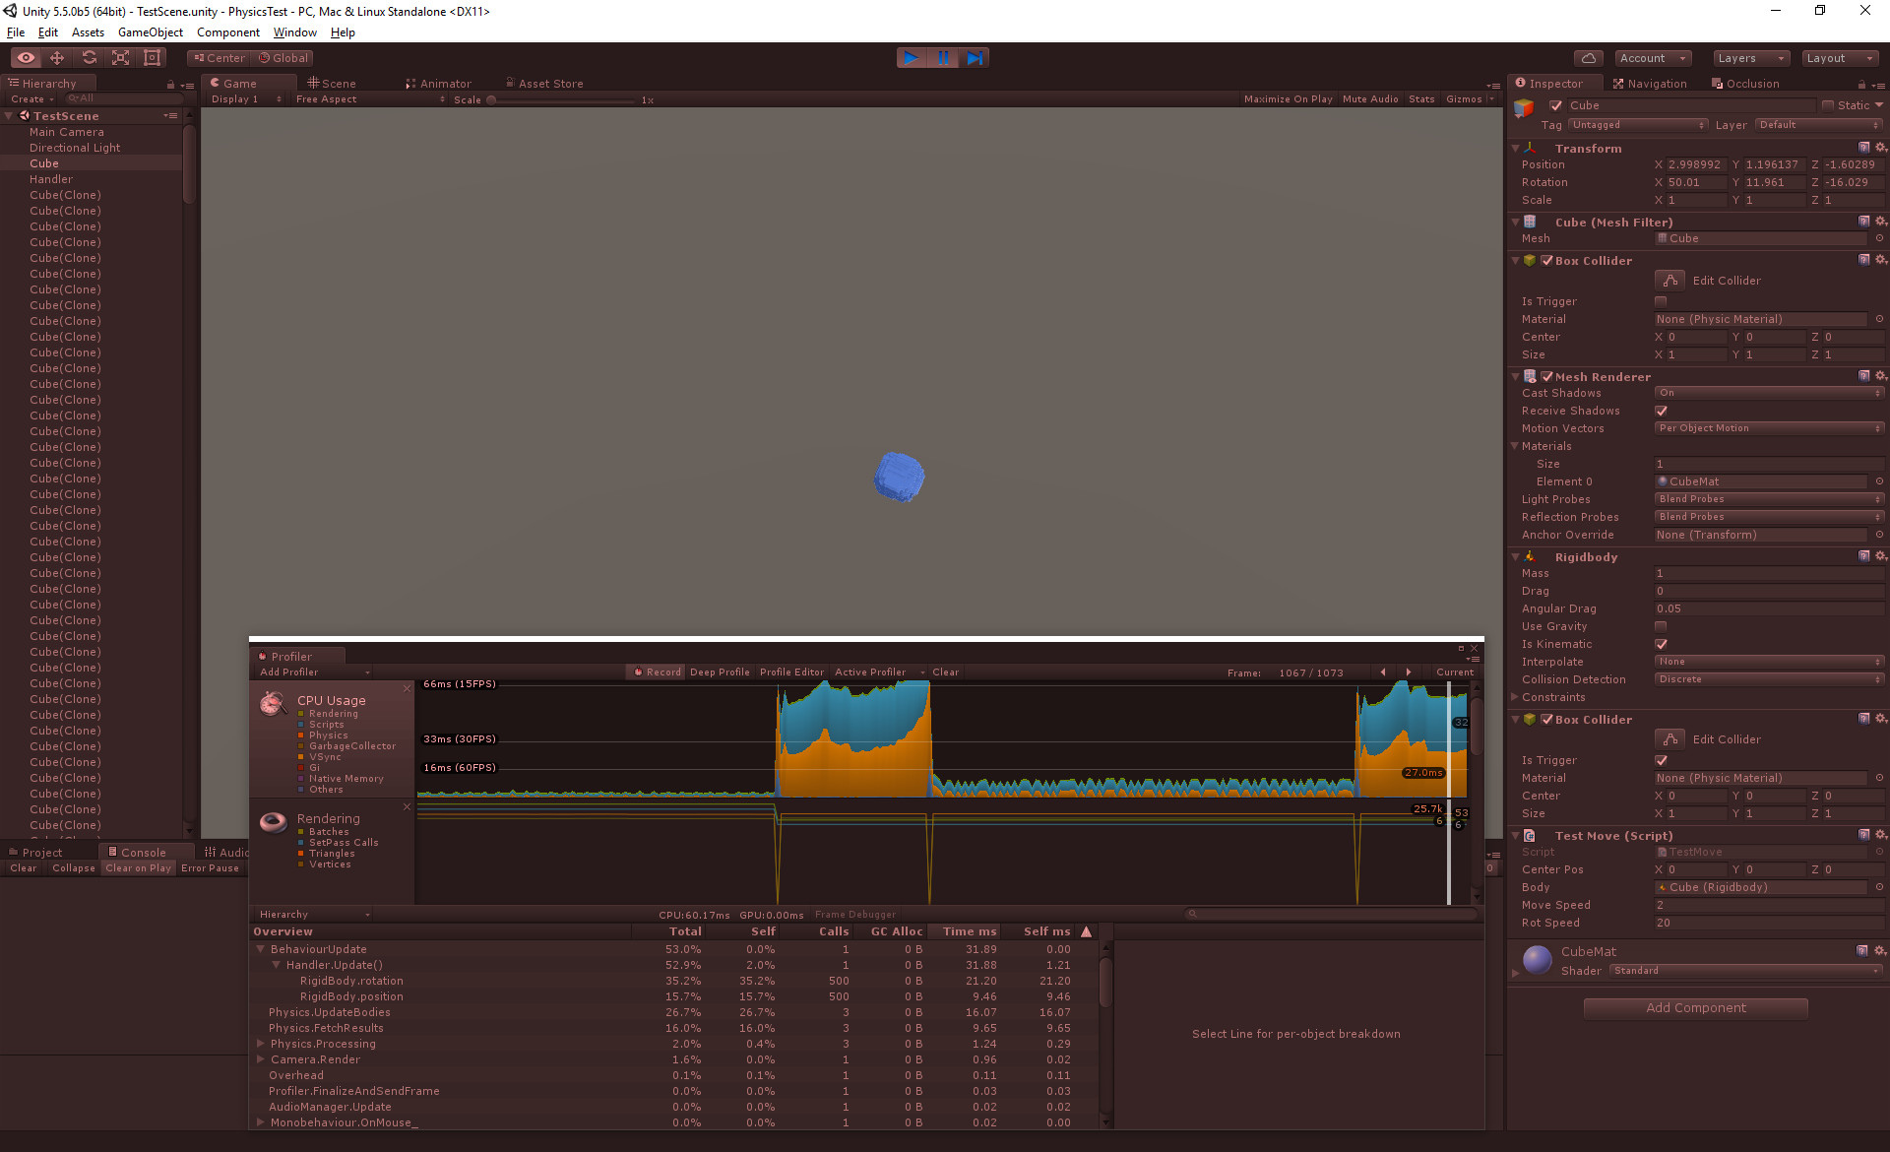Select Main Camera in the Hierarchy
The height and width of the screenshot is (1152, 1890).
(69, 131)
